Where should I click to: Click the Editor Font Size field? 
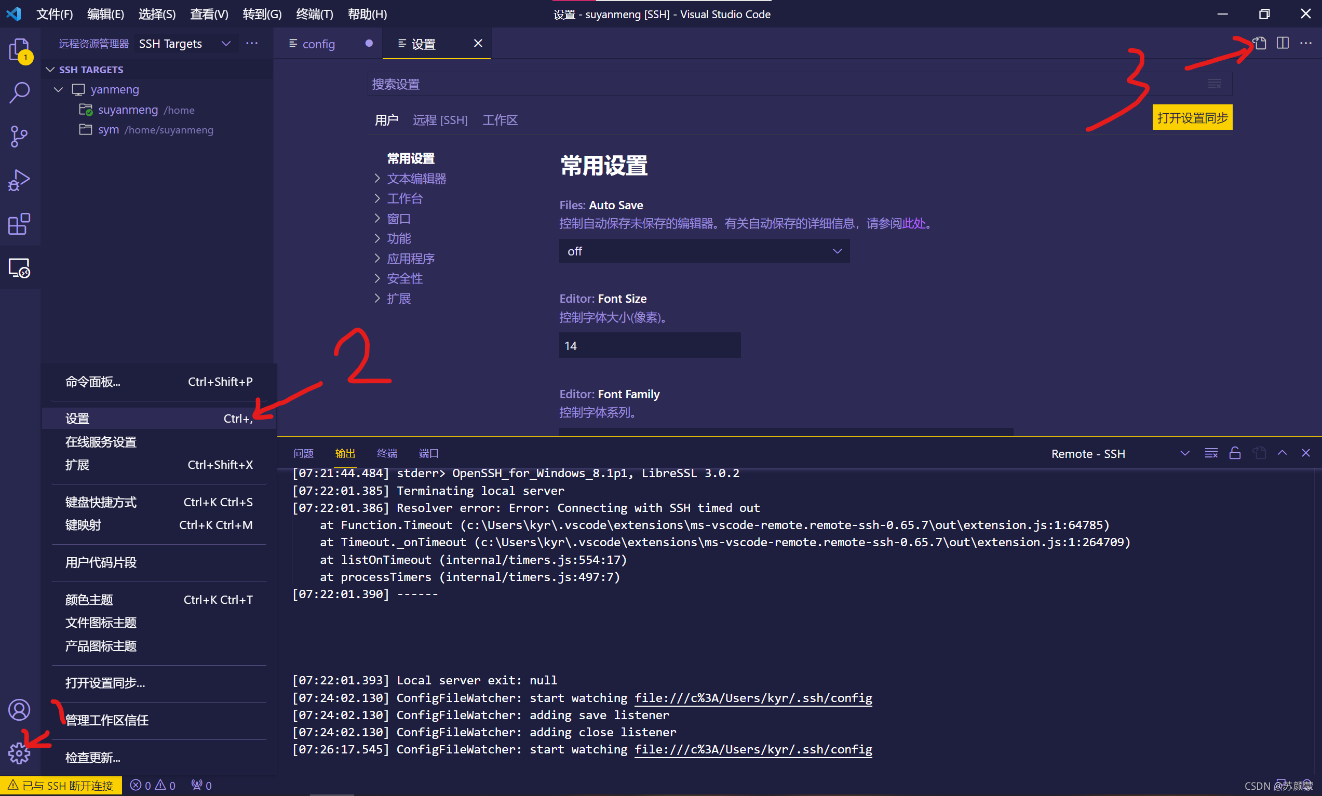(x=650, y=345)
